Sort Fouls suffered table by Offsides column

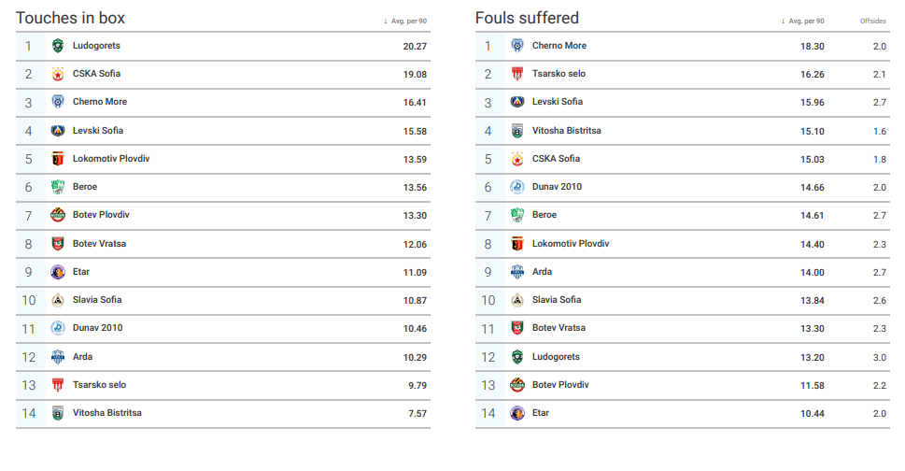point(872,21)
